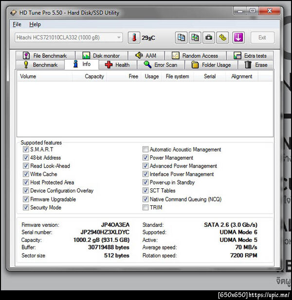Click the File system column header
292x300 pixels.
click(x=177, y=76)
